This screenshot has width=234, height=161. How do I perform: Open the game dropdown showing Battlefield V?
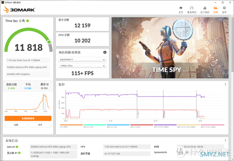click(82, 60)
